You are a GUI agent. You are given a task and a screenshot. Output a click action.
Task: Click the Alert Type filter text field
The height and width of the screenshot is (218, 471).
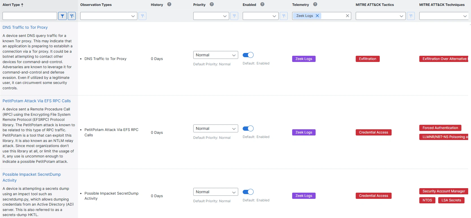30,16
